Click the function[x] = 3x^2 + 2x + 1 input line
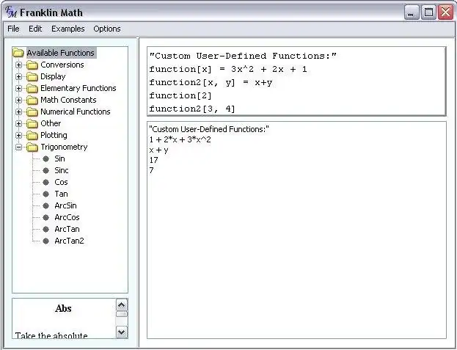This screenshot has height=350, width=457. (x=228, y=70)
